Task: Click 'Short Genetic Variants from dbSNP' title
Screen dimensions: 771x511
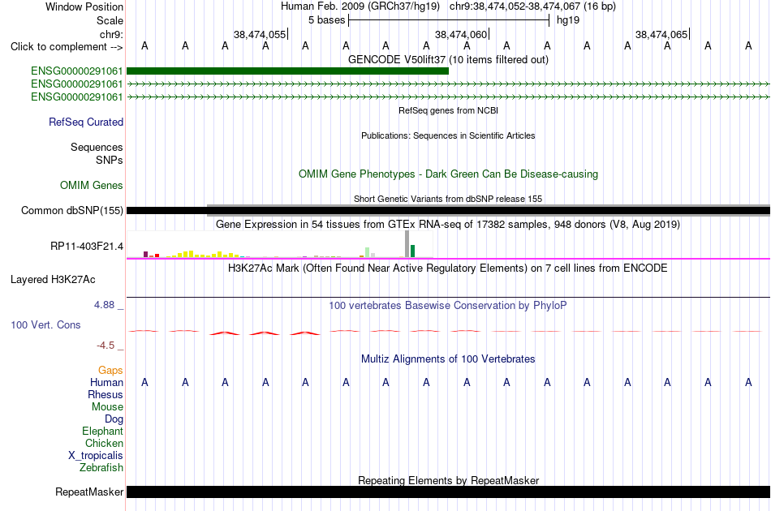Action: click(x=449, y=199)
